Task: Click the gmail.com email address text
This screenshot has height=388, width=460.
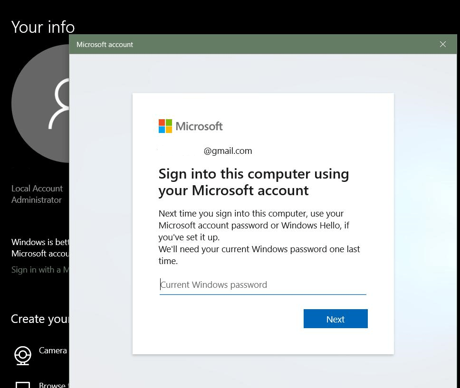Action: [228, 151]
